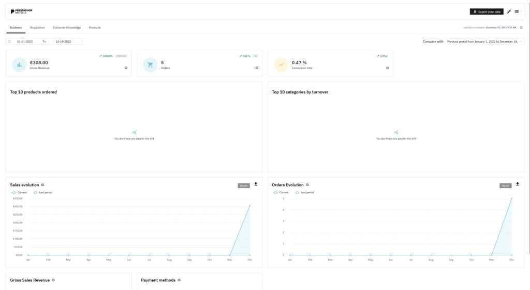Click the 500 % orders growth indicator
Viewport: 530px width, 290px height.
tap(245, 56)
